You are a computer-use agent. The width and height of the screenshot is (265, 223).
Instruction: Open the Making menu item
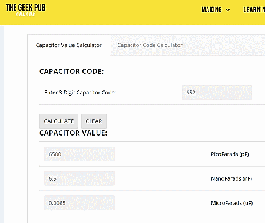pyautogui.click(x=211, y=10)
